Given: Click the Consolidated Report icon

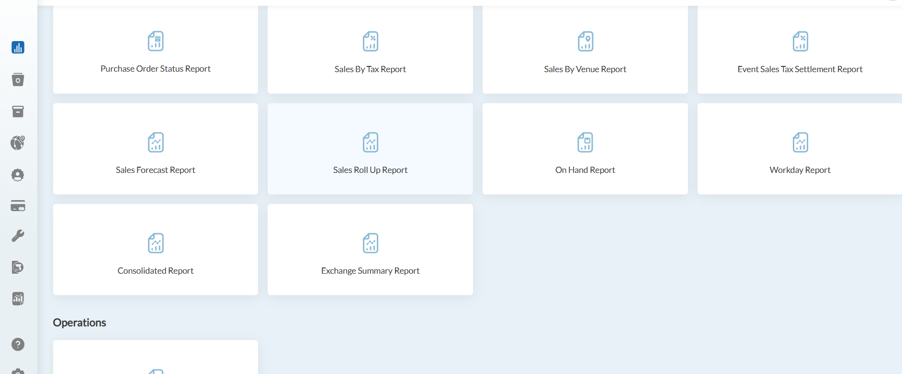Looking at the screenshot, I should pyautogui.click(x=156, y=243).
